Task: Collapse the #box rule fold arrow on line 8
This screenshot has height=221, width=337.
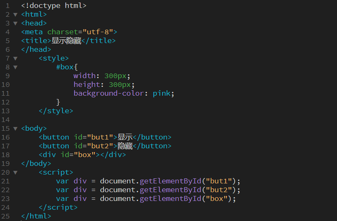Action: (x=15, y=67)
